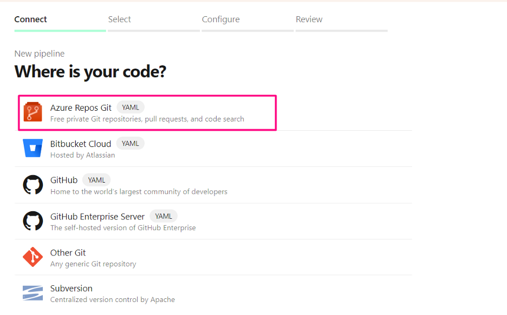Choose Azure Repos Git as code source
The width and height of the screenshot is (507, 315).
pos(81,108)
